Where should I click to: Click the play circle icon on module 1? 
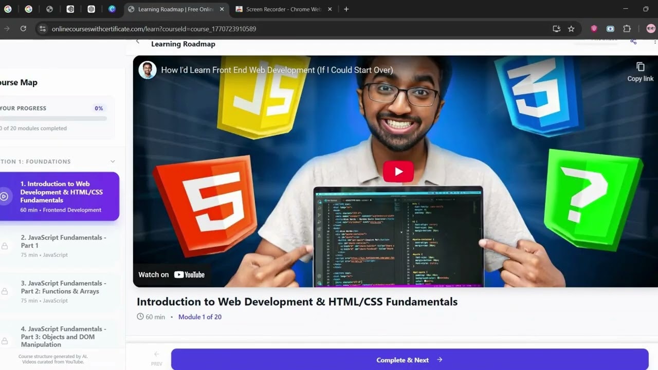click(x=4, y=196)
